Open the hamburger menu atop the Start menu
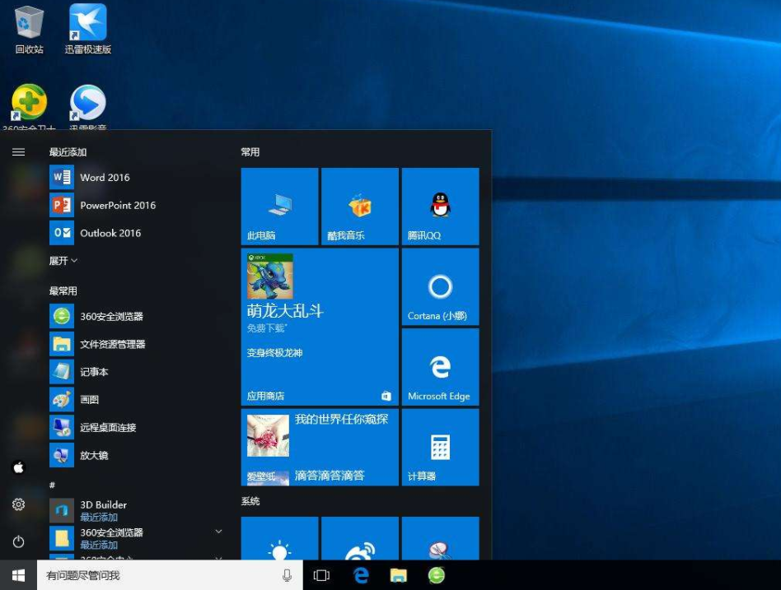Image resolution: width=781 pixels, height=590 pixels. coord(18,151)
